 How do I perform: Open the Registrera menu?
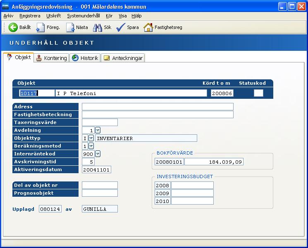[x=30, y=16]
